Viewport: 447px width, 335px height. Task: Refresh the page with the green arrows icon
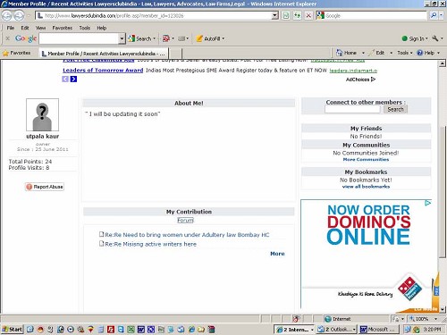tap(297, 15)
